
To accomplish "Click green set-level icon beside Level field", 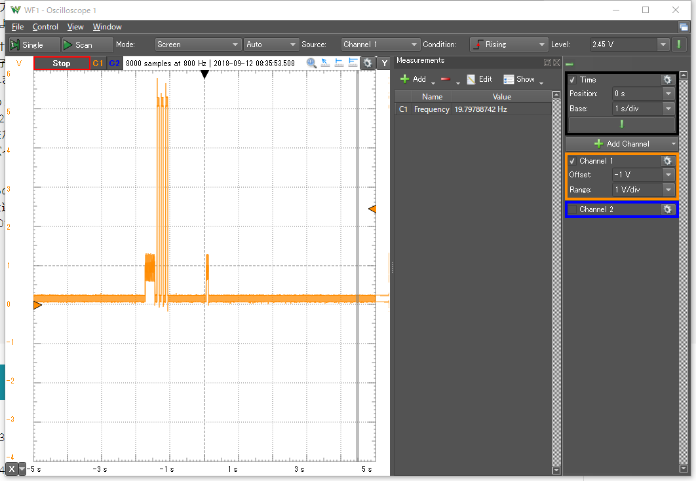I will 680,45.
